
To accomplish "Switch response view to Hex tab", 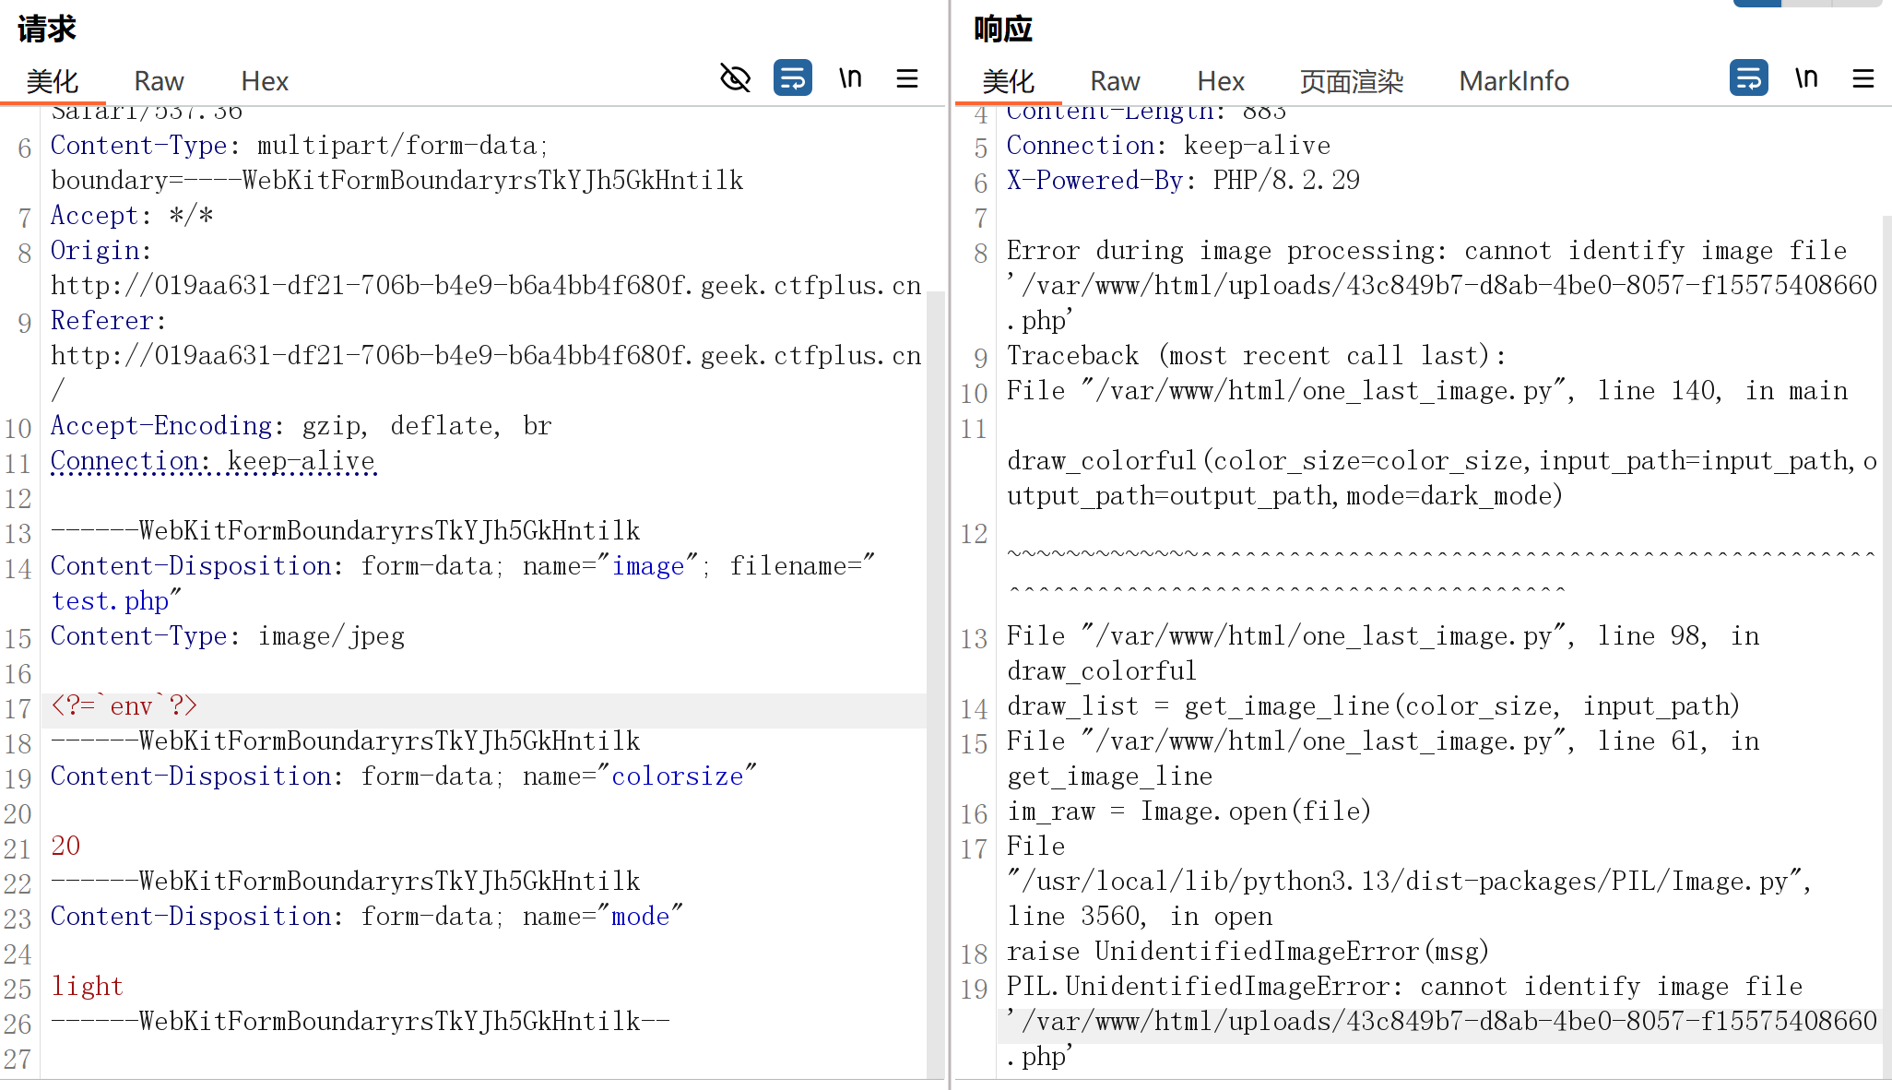I will click(x=1221, y=81).
